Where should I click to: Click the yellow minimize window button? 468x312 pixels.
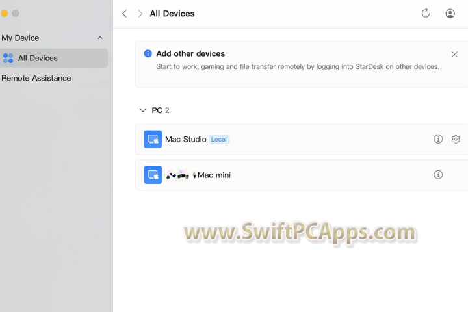coord(4,14)
